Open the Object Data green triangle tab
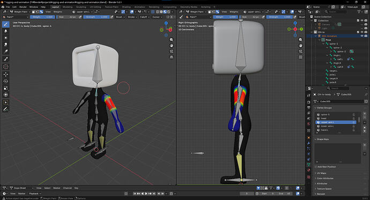 (309, 165)
